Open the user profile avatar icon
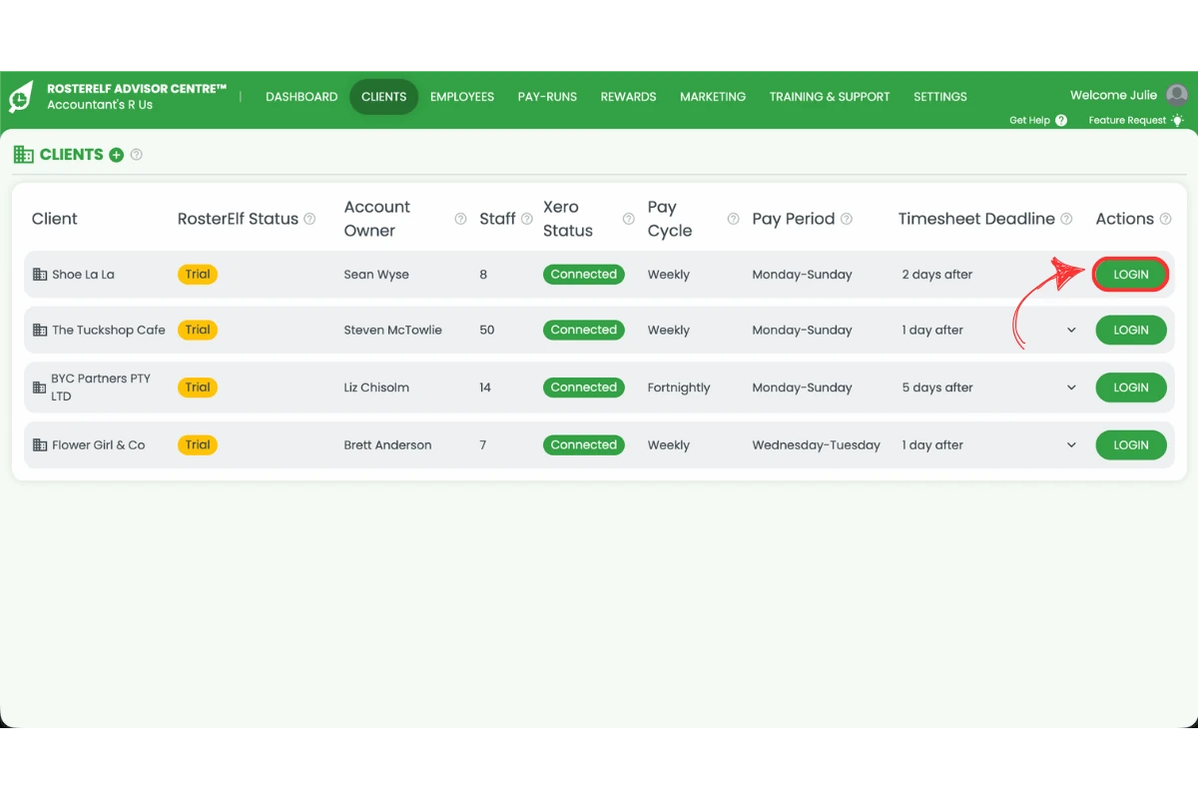The image size is (1198, 799). [x=1177, y=95]
